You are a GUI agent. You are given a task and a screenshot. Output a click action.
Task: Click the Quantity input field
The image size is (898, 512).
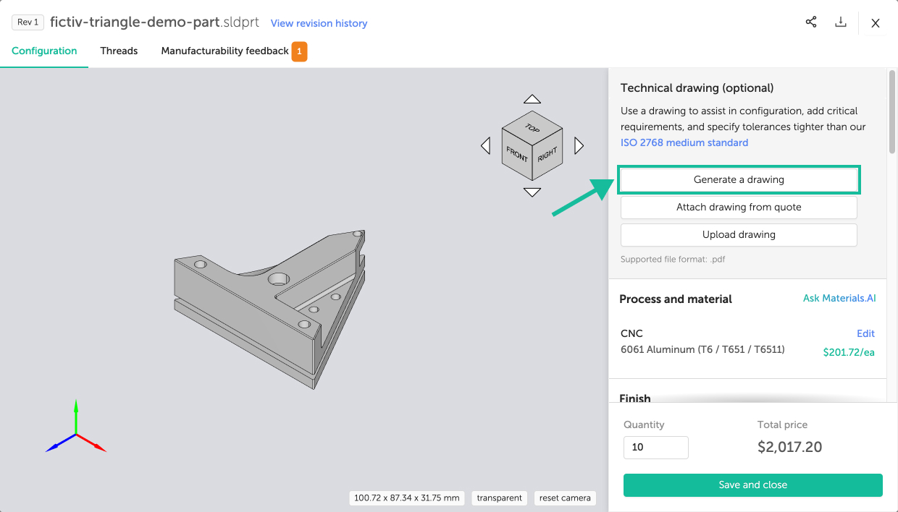[655, 447]
